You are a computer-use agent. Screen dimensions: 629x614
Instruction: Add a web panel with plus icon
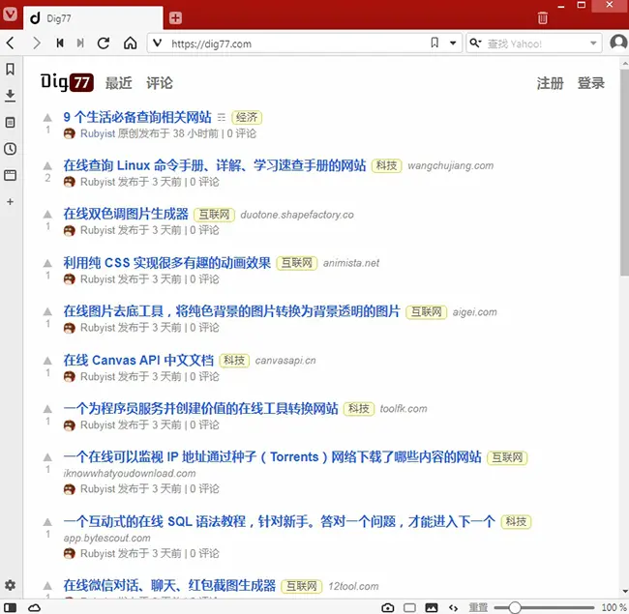(10, 201)
